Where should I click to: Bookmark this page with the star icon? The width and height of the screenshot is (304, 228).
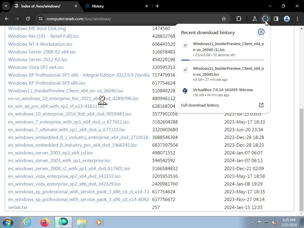224,19
